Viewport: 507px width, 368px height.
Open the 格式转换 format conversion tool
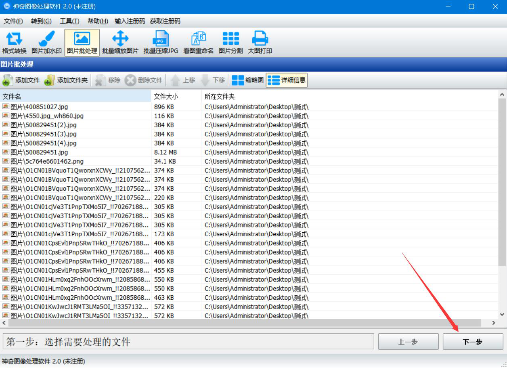15,43
